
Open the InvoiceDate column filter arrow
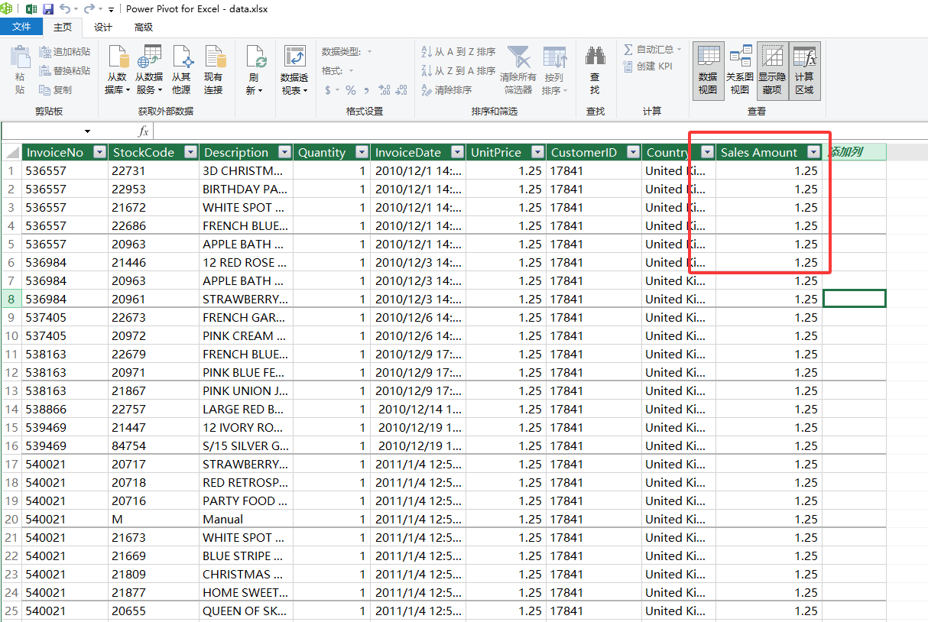coord(456,152)
